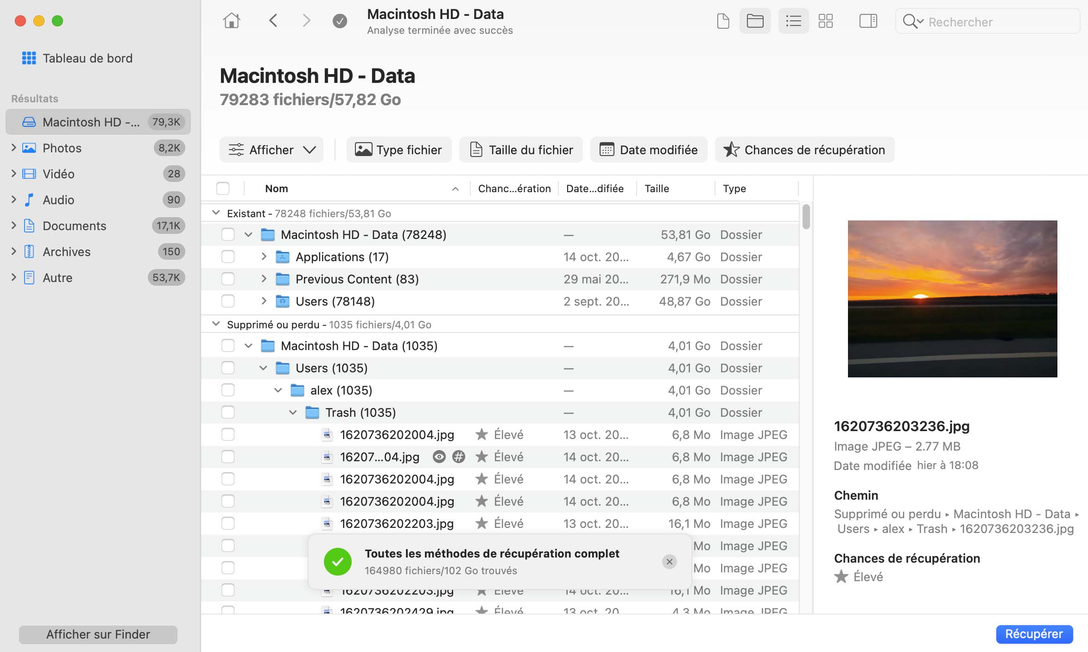Image resolution: width=1088 pixels, height=652 pixels.
Task: Switch to grid view of results
Action: click(x=826, y=21)
